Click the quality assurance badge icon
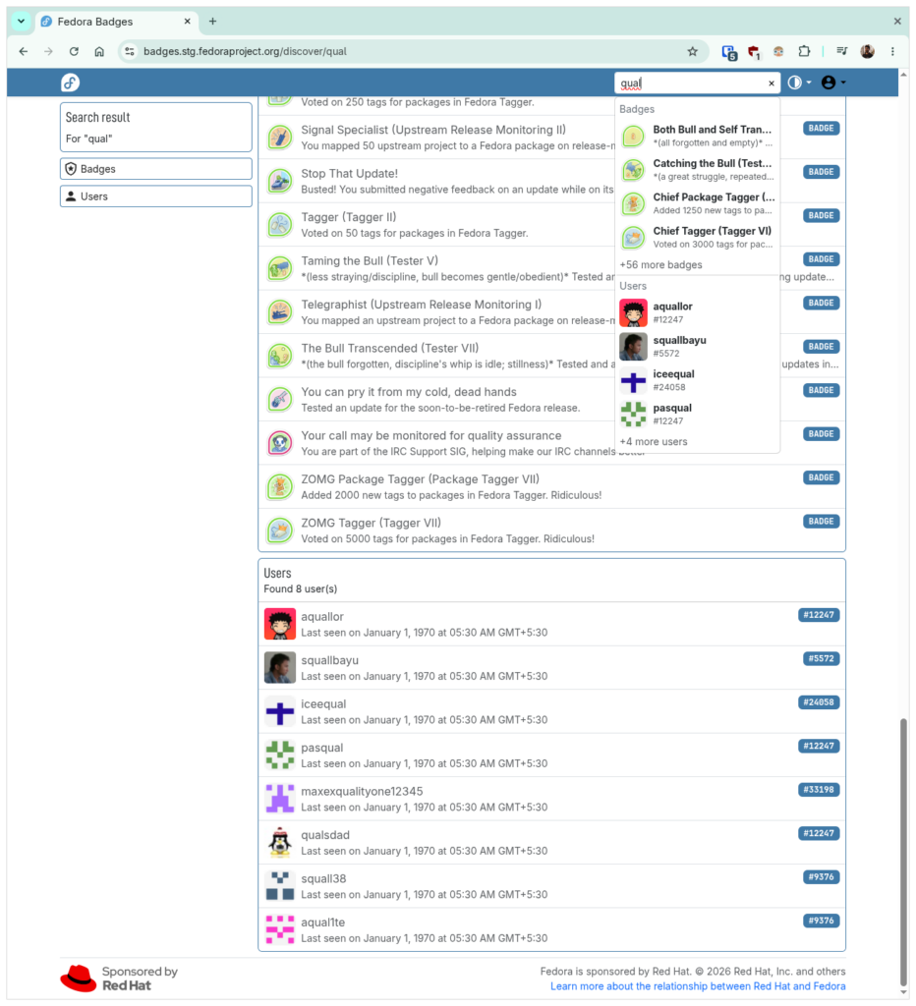 280,443
